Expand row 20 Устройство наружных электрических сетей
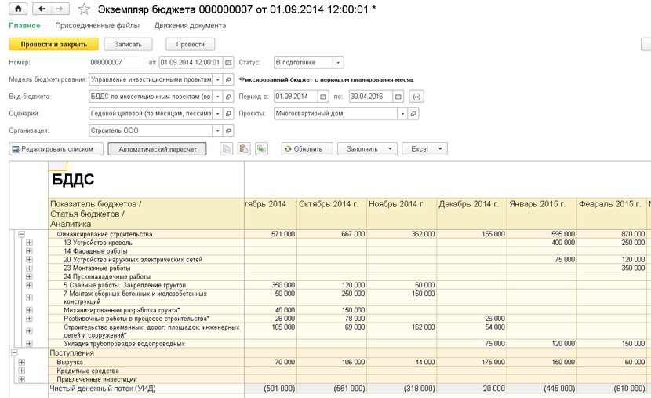 click(29, 259)
